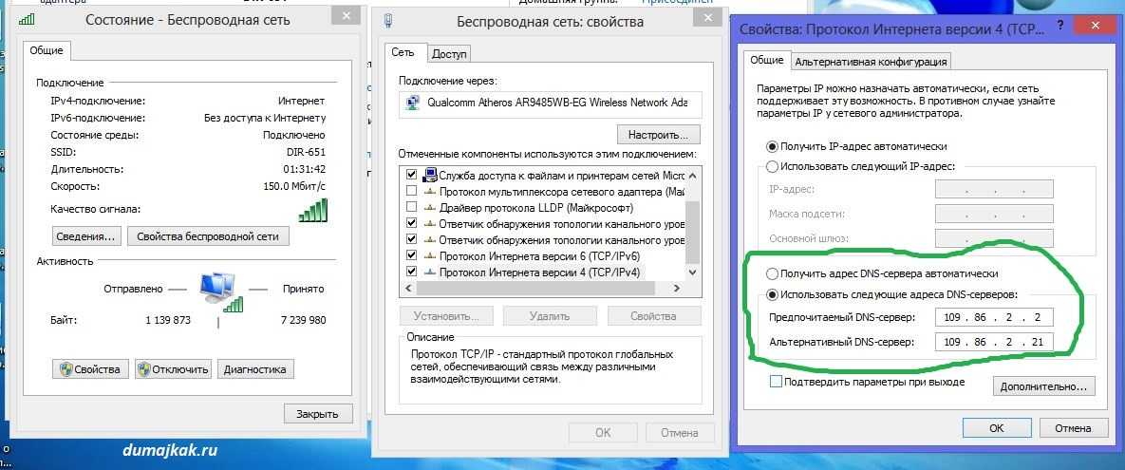Click the "Диагностика" button
1125x470 pixels.
(255, 369)
